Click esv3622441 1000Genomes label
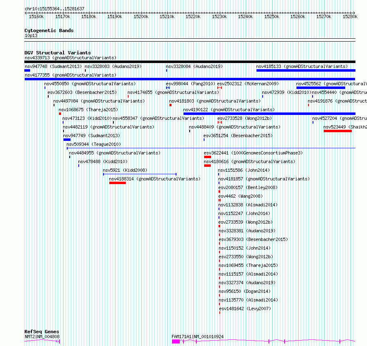Image resolution: width=367 pixels, height=346 pixels. point(253,153)
